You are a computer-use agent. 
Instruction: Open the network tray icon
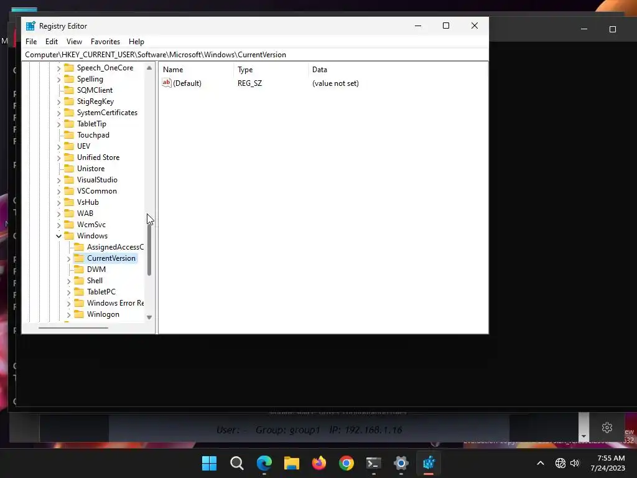pos(560,463)
